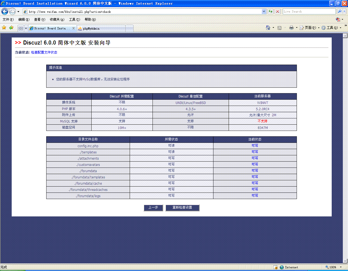The height and width of the screenshot is (271, 348).
Task: Click the Add to Favorites star-plus icon
Action: pyautogui.click(x=11, y=28)
